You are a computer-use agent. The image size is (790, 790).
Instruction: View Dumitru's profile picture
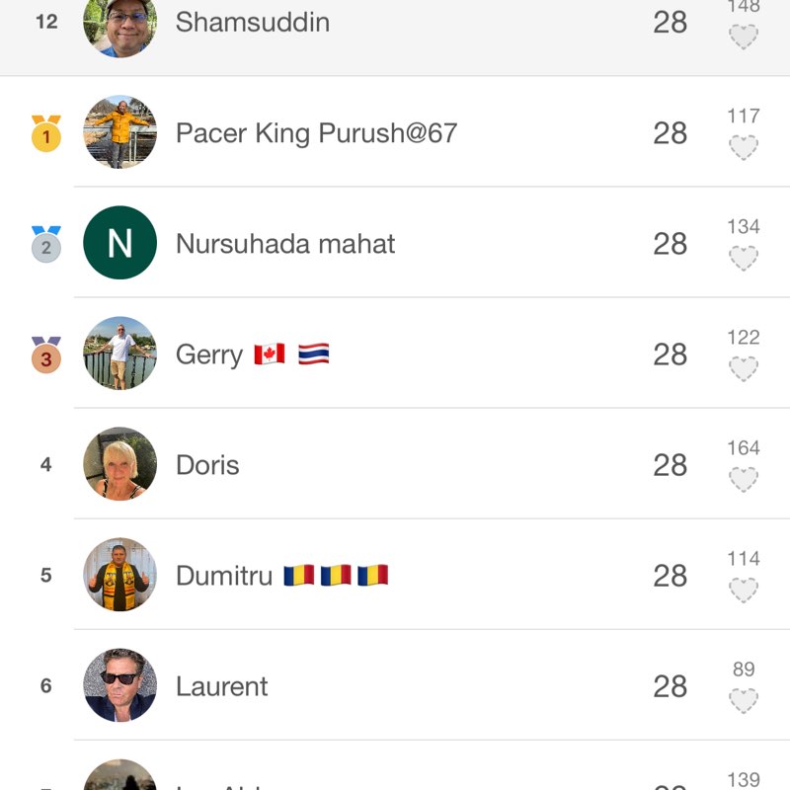point(119,575)
